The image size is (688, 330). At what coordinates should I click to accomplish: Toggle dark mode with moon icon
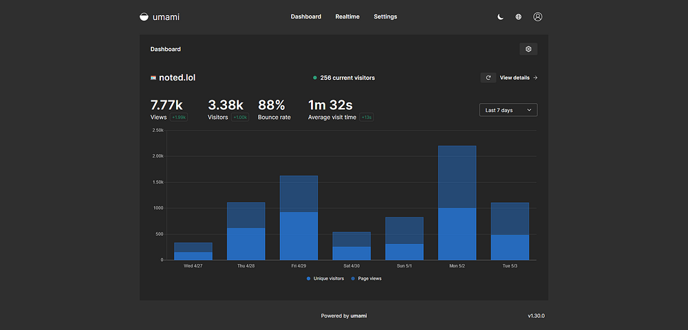501,16
